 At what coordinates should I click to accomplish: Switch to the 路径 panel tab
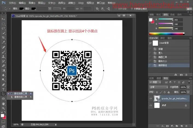tap(162, 38)
